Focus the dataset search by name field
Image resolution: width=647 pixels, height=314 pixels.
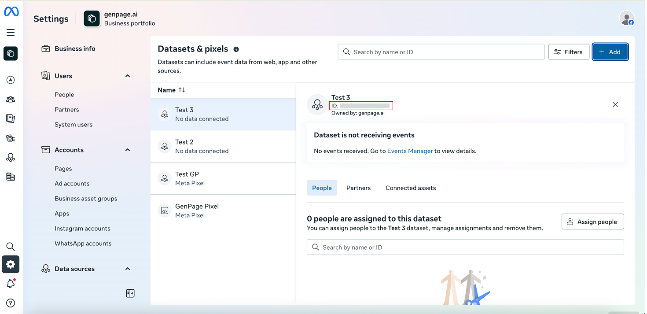pos(441,52)
